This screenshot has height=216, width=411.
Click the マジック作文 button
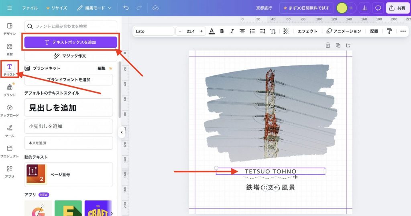71,56
